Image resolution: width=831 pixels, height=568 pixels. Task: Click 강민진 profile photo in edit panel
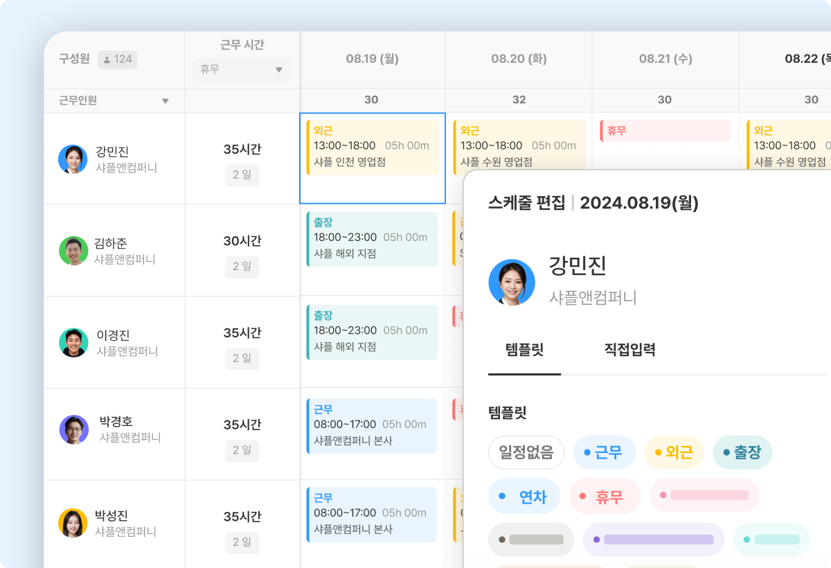pyautogui.click(x=512, y=283)
